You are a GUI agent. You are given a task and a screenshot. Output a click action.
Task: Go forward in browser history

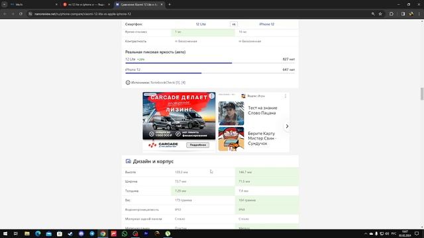pyautogui.click(x=13, y=14)
